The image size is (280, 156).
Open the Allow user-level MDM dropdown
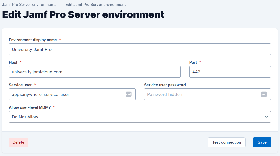[x=140, y=117]
